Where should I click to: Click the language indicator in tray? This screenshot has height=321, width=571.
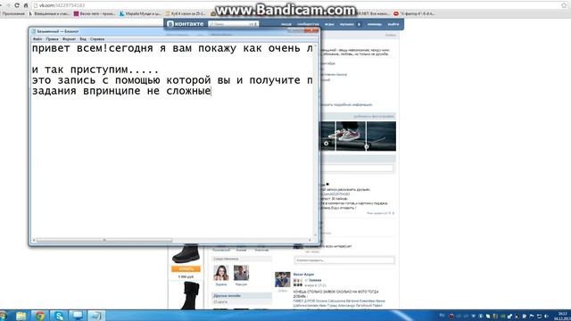[x=443, y=315]
